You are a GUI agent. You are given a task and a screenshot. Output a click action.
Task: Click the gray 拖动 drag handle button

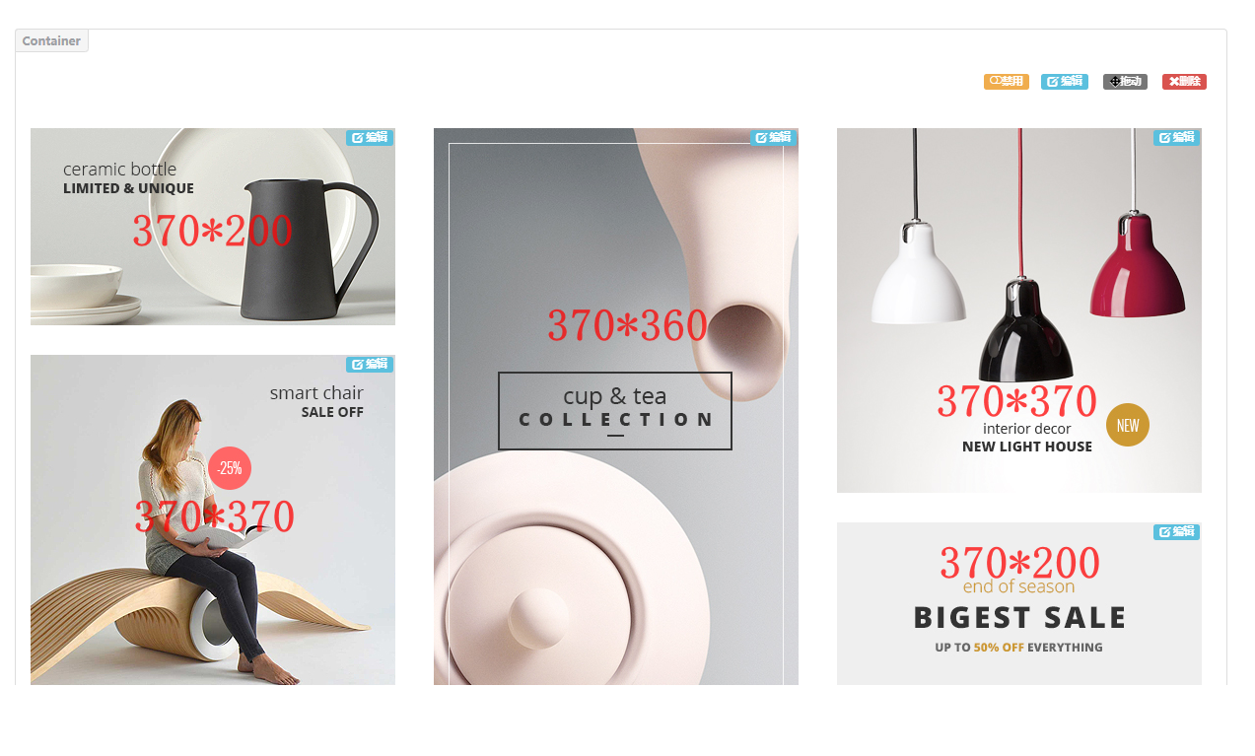(1125, 82)
